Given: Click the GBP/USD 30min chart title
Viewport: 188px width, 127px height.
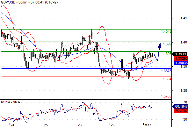Looking at the screenshot, I should pos(29,2).
